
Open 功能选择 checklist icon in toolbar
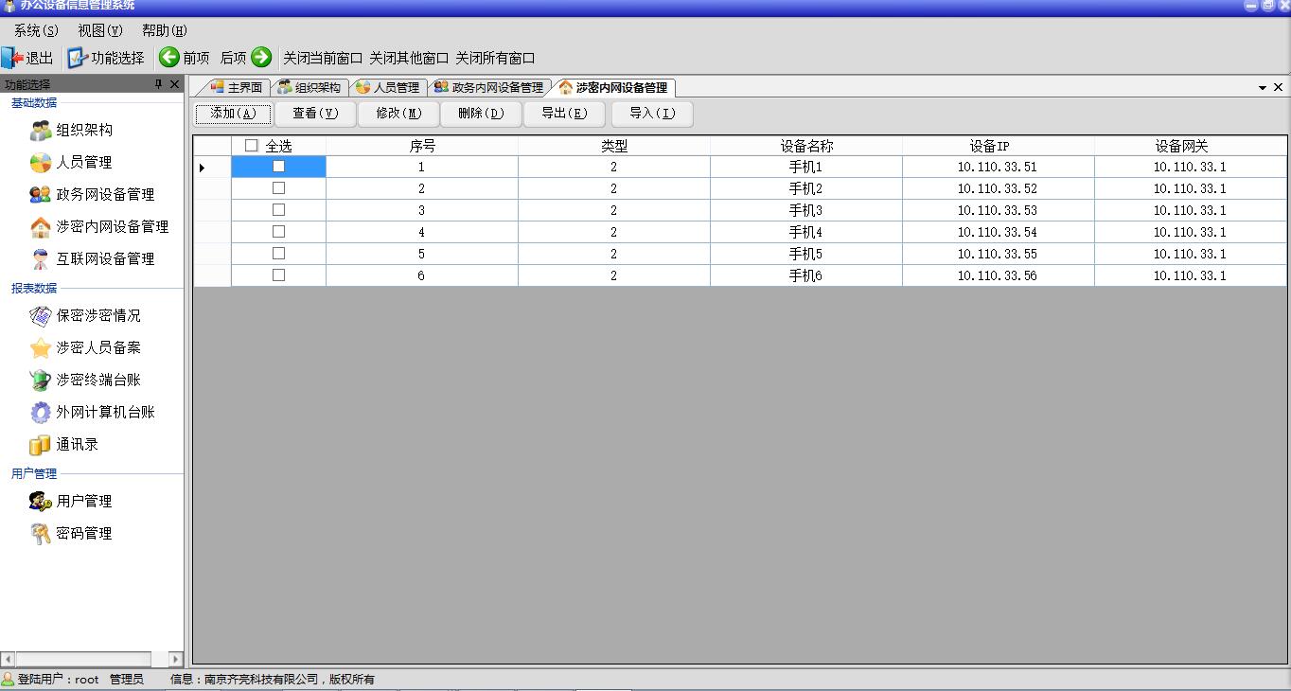click(x=77, y=58)
